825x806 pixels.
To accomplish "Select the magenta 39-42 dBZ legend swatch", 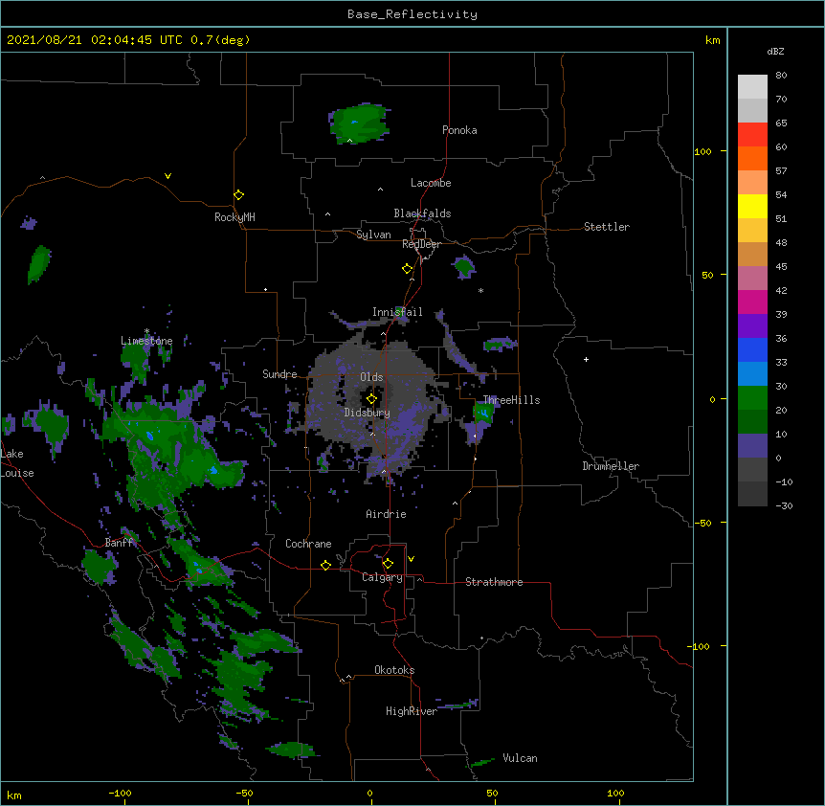I will point(752,302).
